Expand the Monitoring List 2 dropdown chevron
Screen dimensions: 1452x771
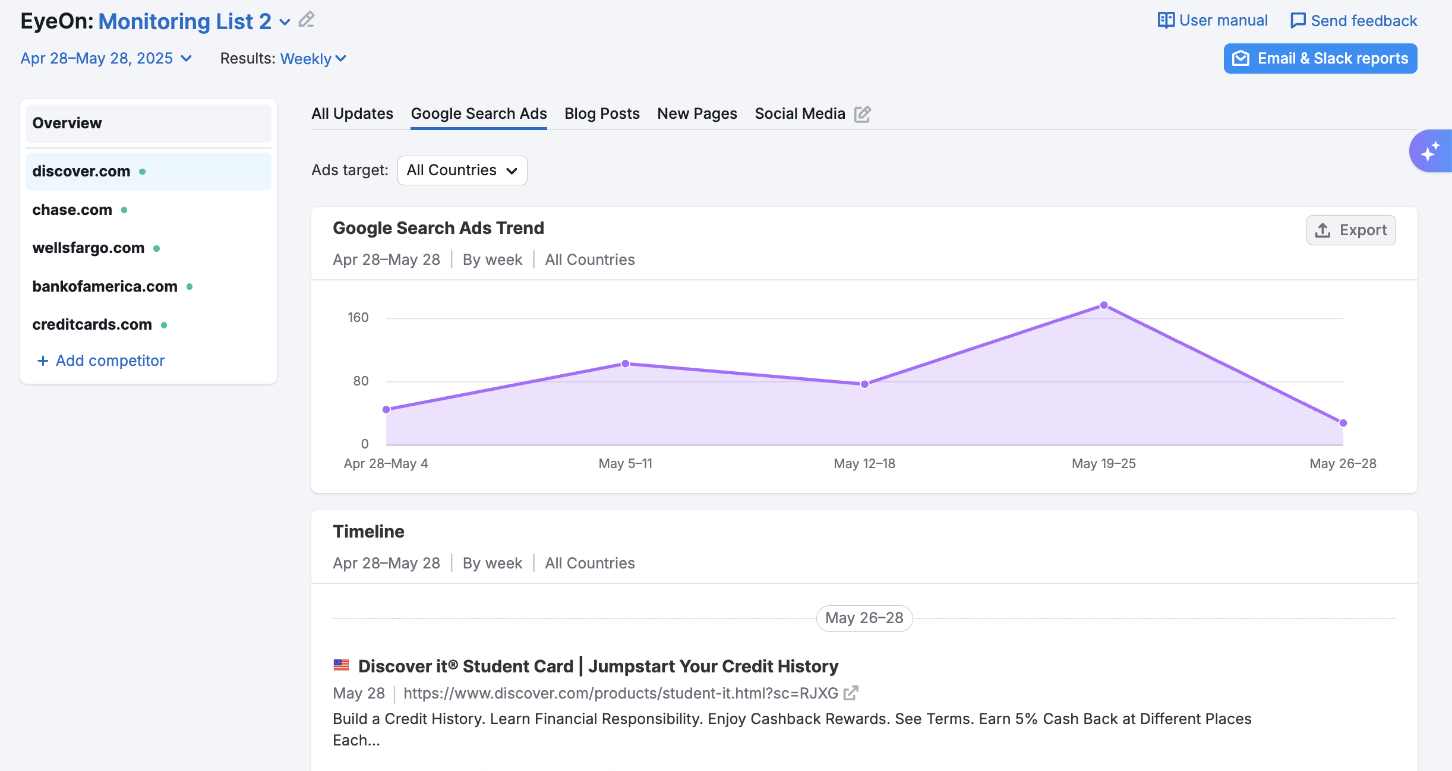click(285, 22)
